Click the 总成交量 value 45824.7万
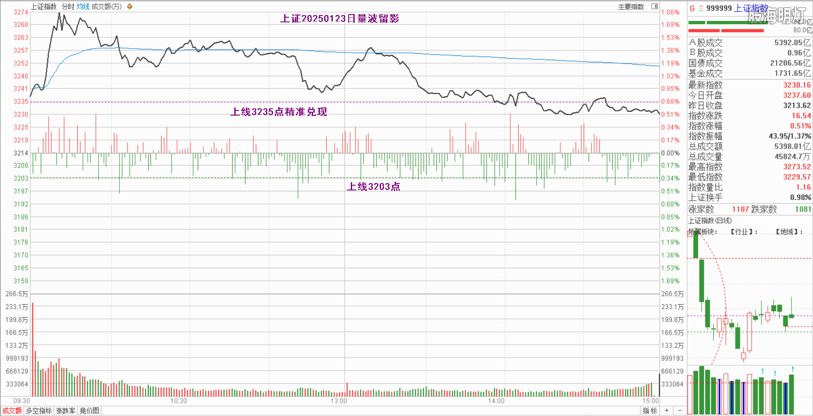The height and width of the screenshot is (416, 813). [792, 157]
